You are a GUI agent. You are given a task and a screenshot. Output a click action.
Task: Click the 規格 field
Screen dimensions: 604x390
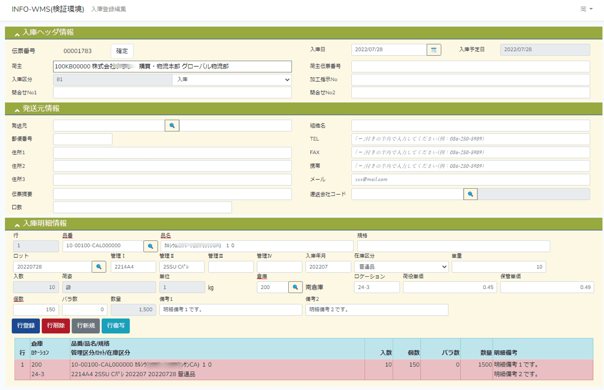click(x=454, y=246)
